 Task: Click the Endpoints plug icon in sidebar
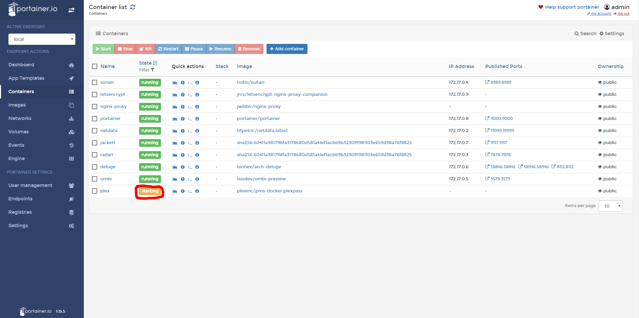71,199
